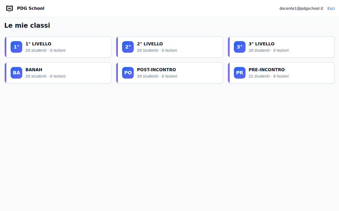Click the PDG School logo icon
Screen dimensions: 339x211
click(10, 8)
